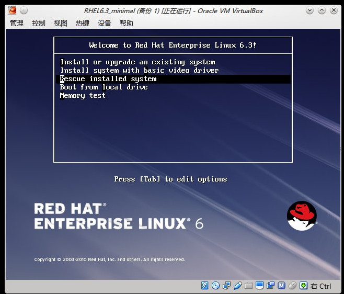Open the optical disc drive status icon
Screen dimensions: 344x294
click(x=215, y=286)
